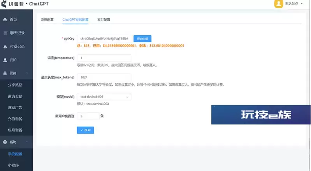Open the account dropdown arrow

click(x=302, y=4)
